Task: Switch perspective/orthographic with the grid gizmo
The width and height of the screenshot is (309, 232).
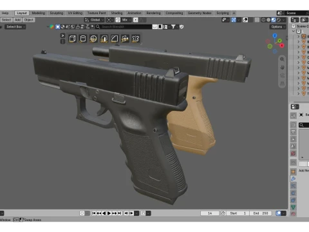Action: [x=282, y=84]
